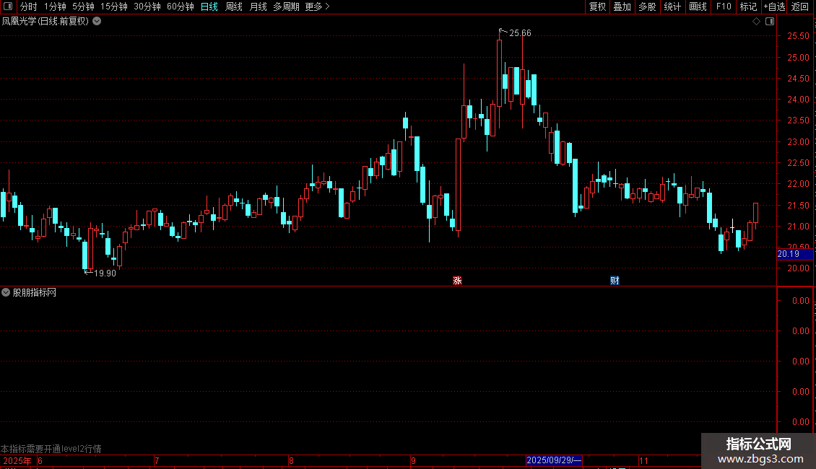Select the 15分钟 period
The image size is (816, 469).
click(x=114, y=6)
